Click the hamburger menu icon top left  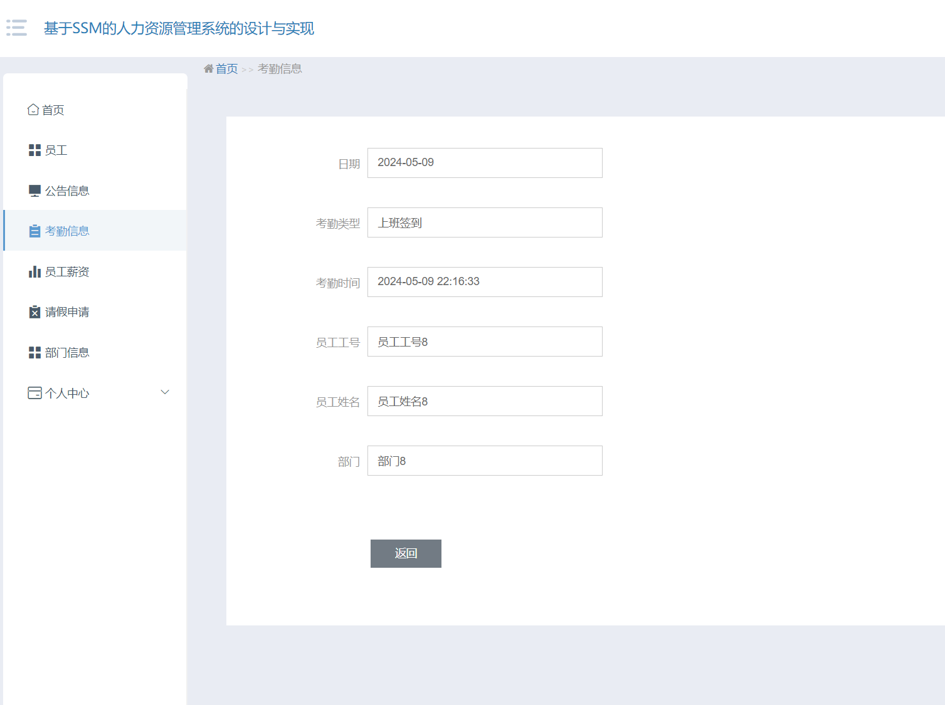click(x=17, y=27)
